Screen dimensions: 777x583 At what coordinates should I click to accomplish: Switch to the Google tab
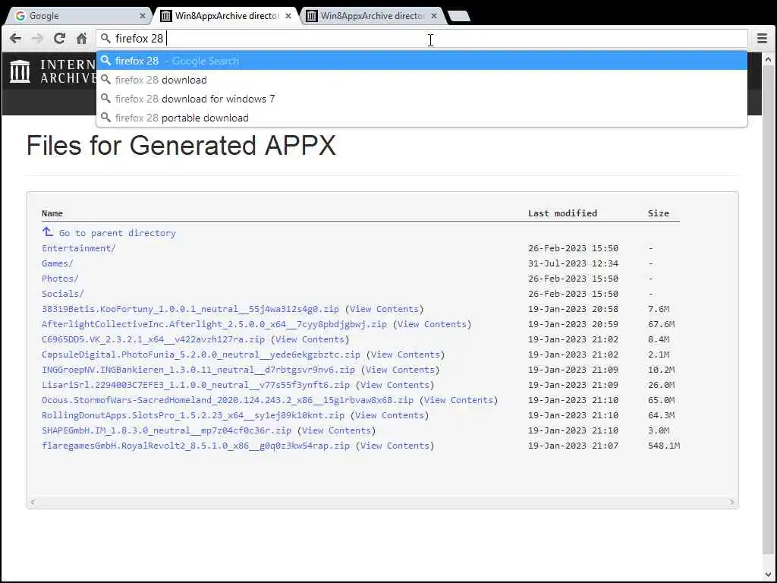point(79,16)
